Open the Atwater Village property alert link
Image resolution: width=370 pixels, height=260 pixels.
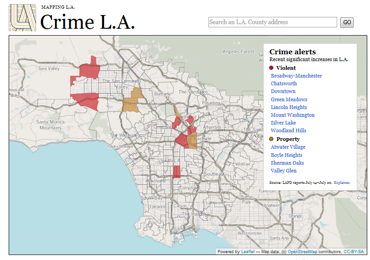pos(288,147)
